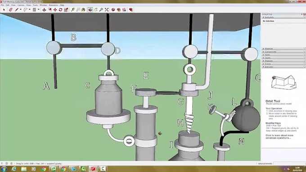Select the Zoom magnifier tool
Viewport: 306px width, 172px height.
click(101, 9)
